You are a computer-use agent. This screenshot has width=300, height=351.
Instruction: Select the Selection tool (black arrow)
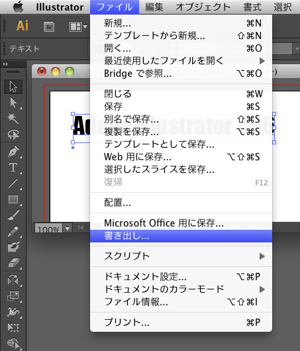(x=13, y=87)
